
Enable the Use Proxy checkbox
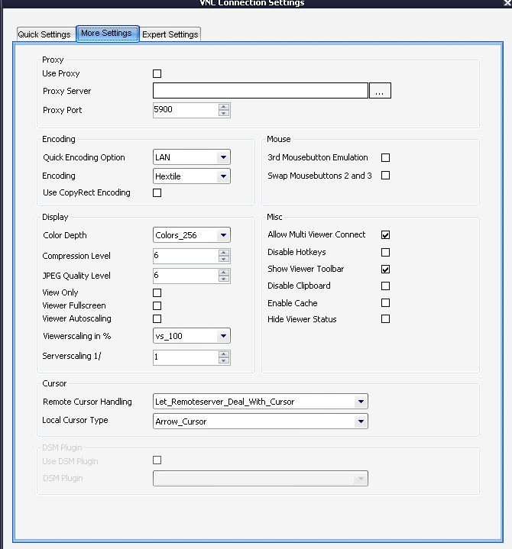pyautogui.click(x=157, y=73)
